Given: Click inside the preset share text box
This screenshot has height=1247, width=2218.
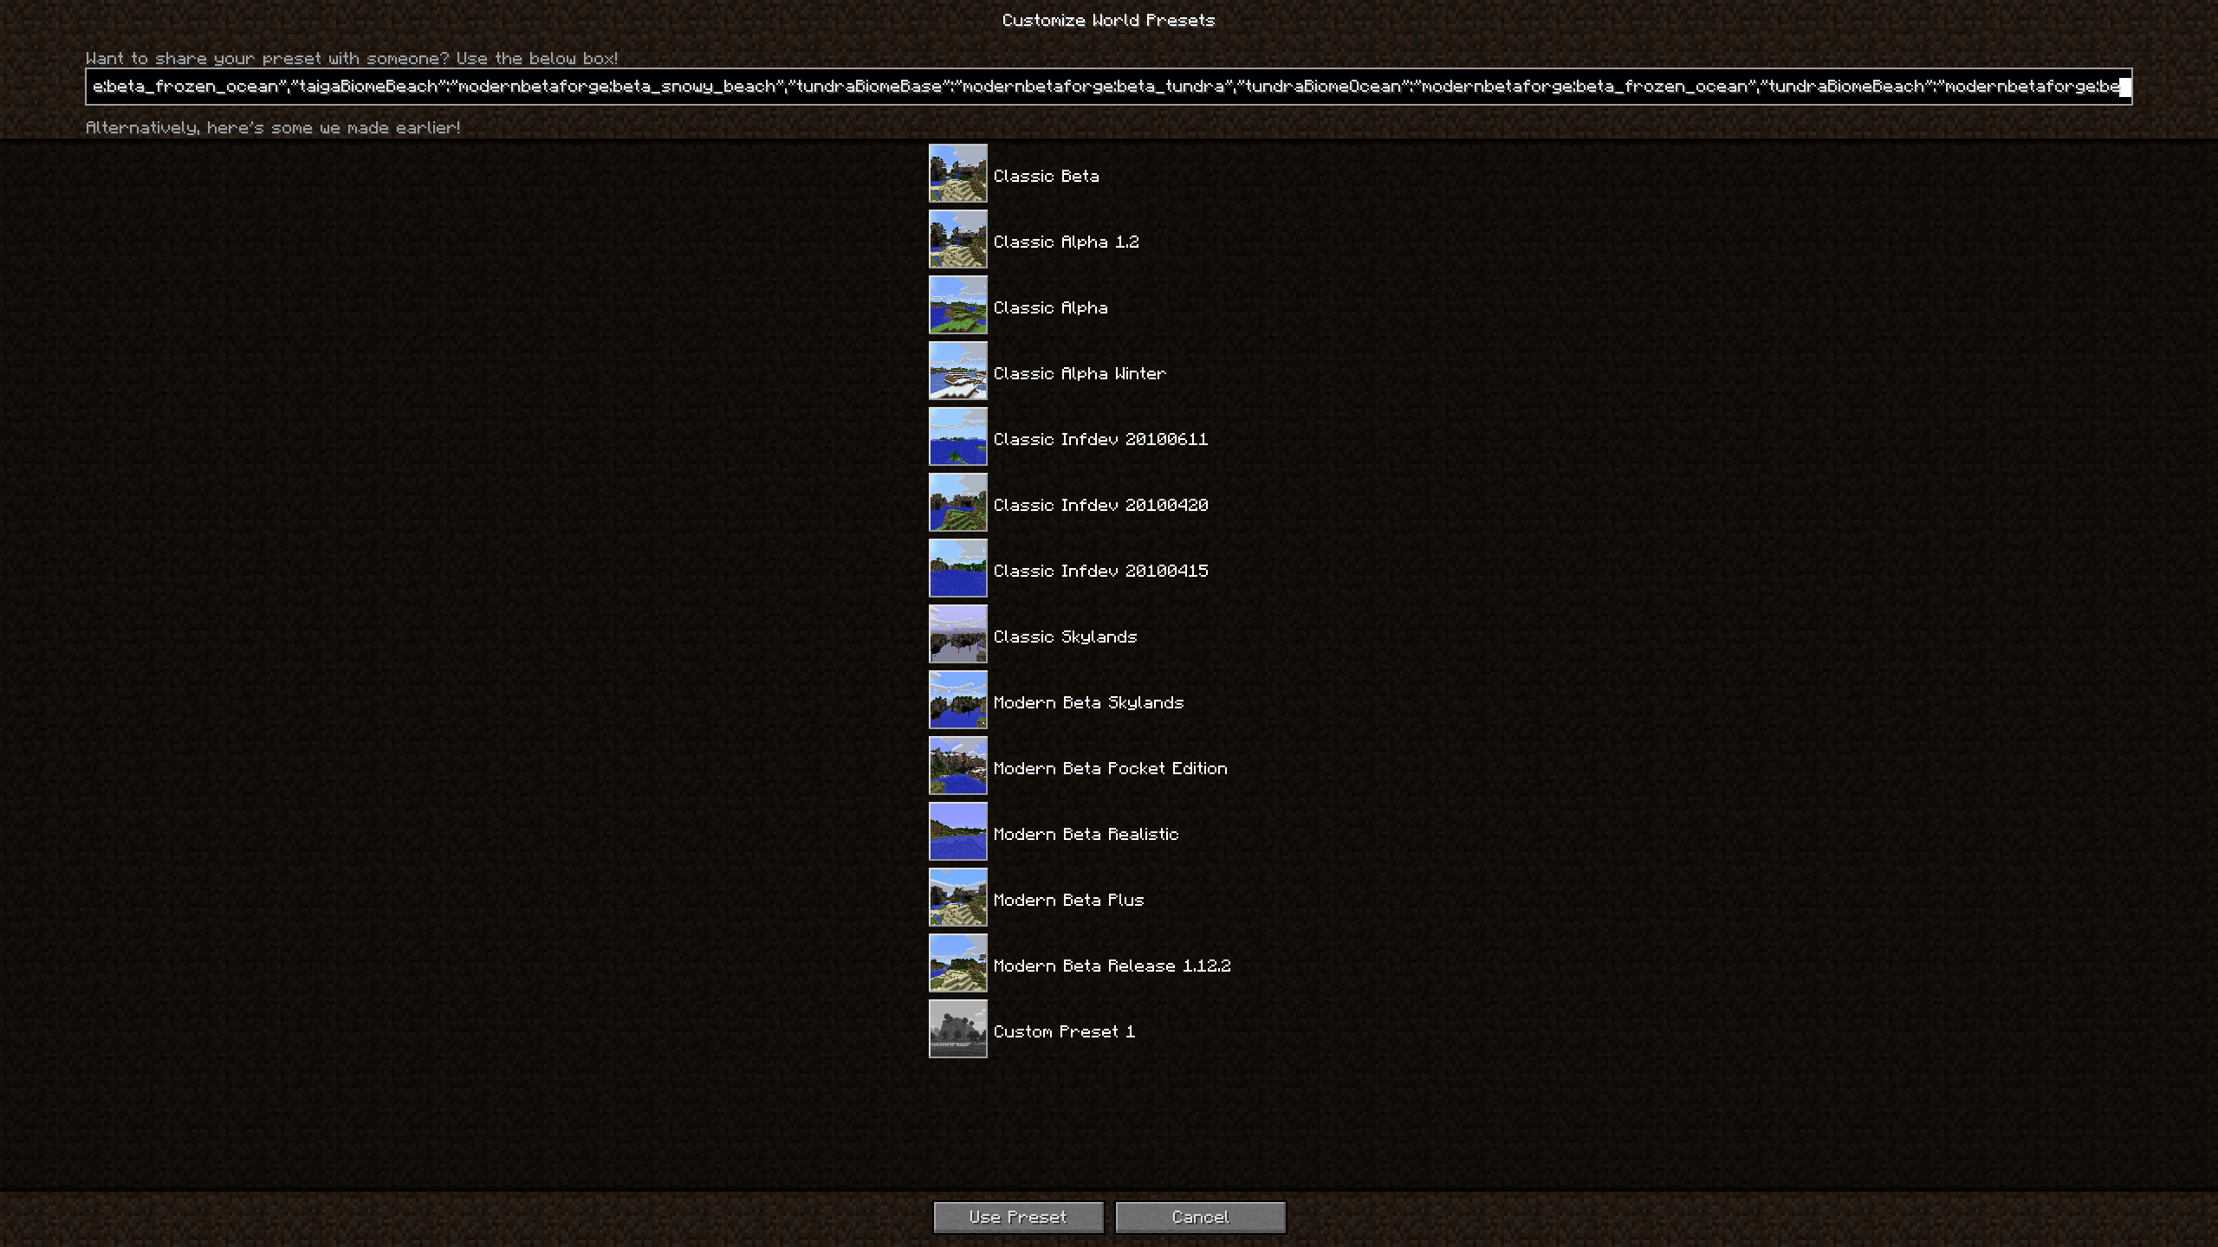Looking at the screenshot, I should [1107, 87].
